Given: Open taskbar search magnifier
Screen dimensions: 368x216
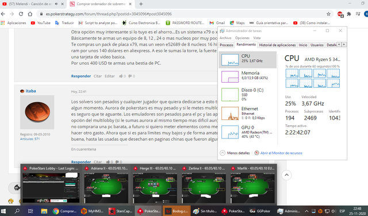Looking at the screenshot, I should (17, 211).
